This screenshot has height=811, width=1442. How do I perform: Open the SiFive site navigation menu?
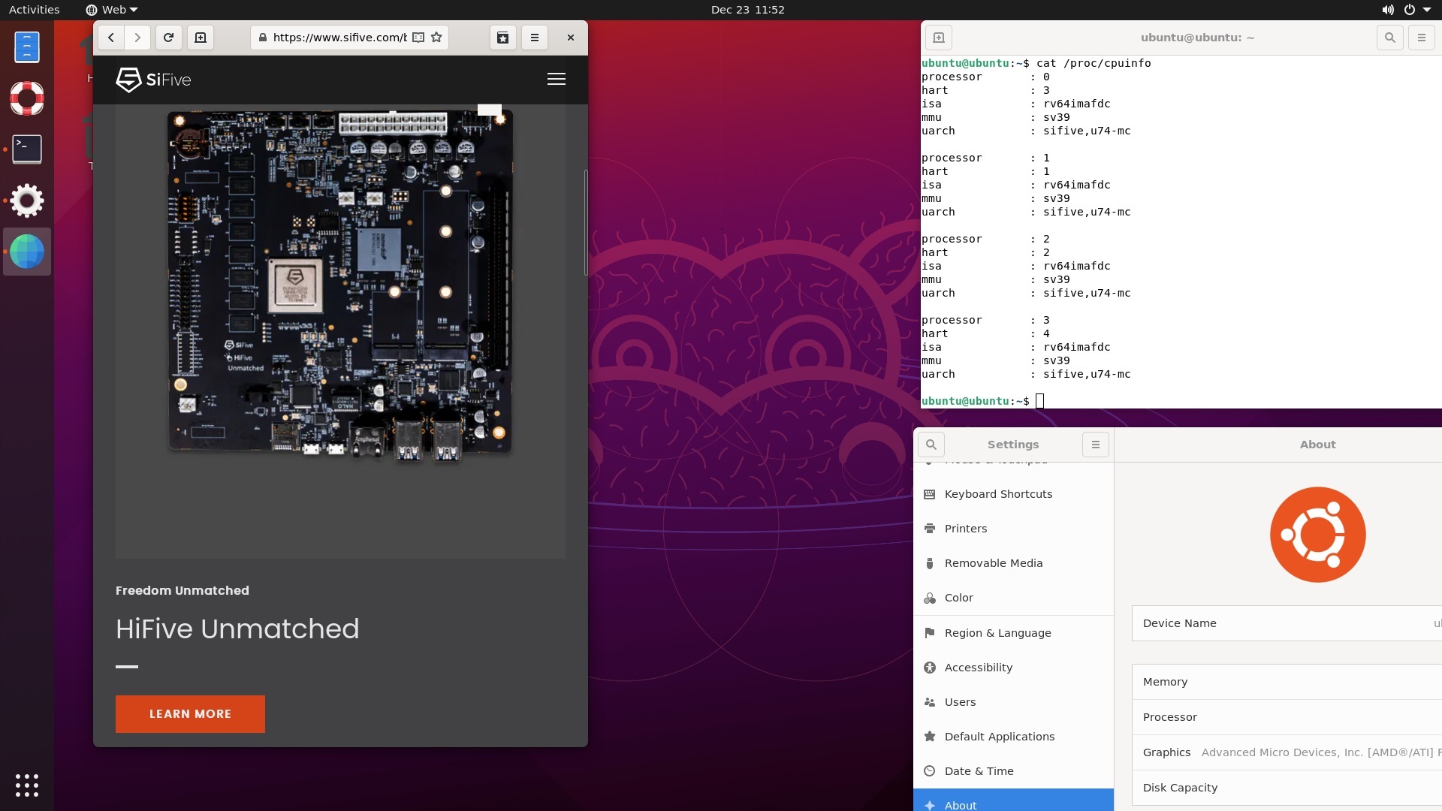(x=557, y=80)
